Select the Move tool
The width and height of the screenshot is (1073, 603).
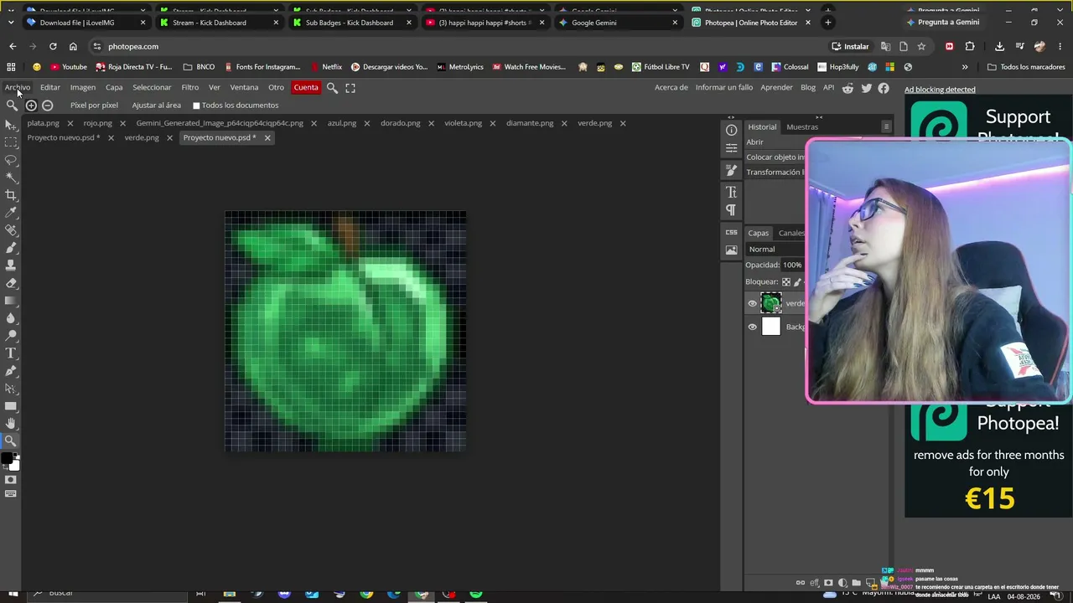[11, 125]
